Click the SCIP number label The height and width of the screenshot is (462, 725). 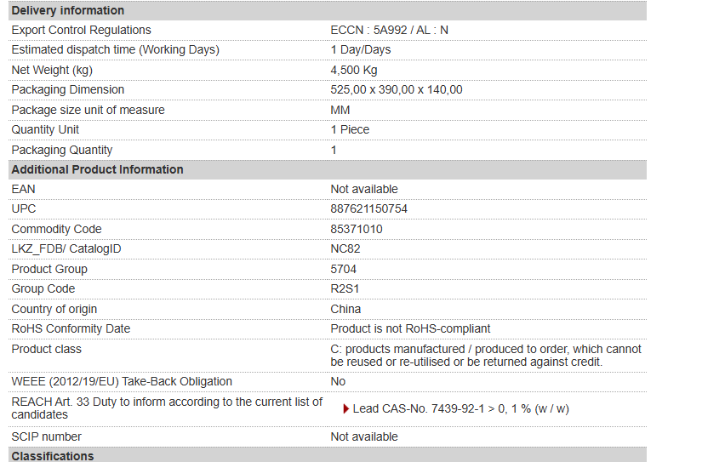click(x=47, y=436)
